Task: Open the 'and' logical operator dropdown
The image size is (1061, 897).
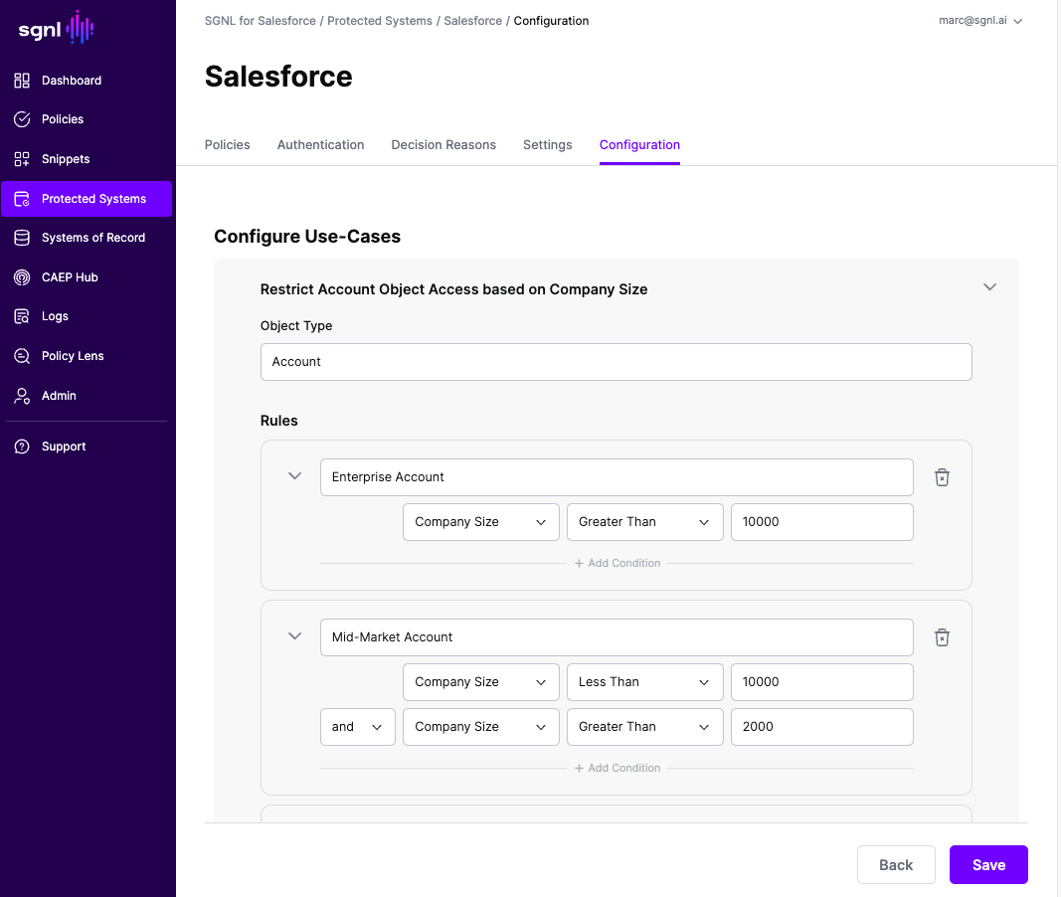Action: 357,727
